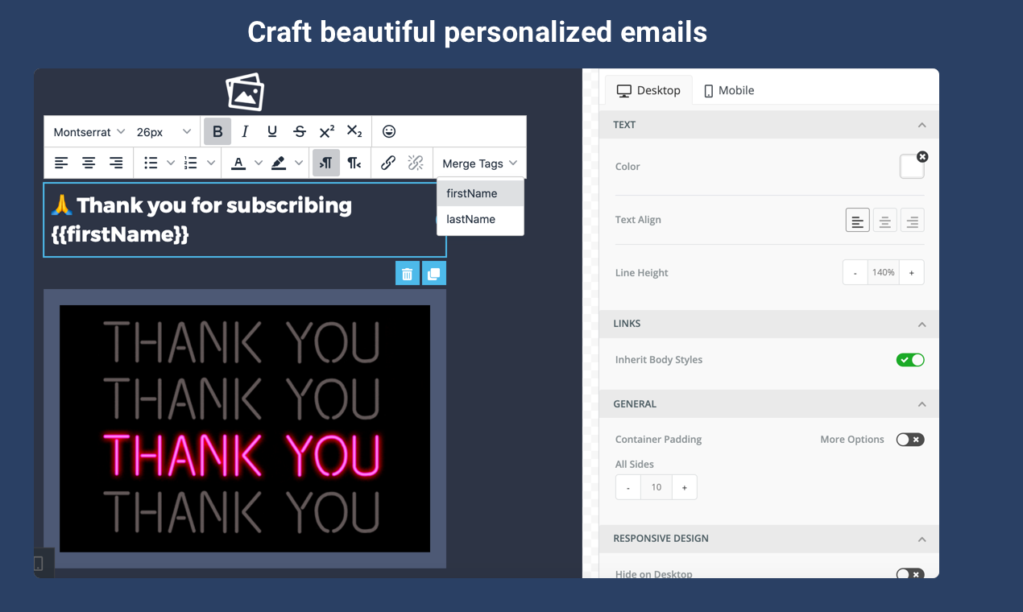Center text using toolbar icon

[x=89, y=163]
